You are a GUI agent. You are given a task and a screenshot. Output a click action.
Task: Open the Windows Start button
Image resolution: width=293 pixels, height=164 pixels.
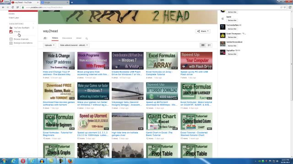[4, 161]
